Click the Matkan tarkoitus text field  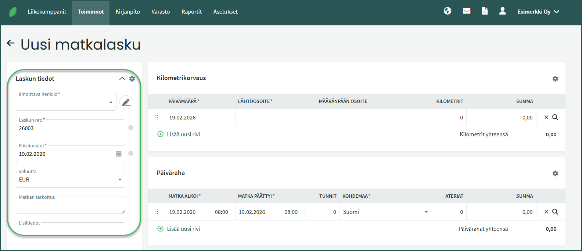click(70, 205)
